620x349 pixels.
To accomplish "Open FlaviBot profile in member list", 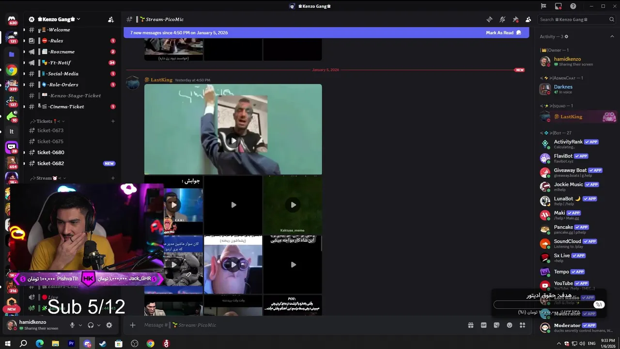I will coord(576,158).
